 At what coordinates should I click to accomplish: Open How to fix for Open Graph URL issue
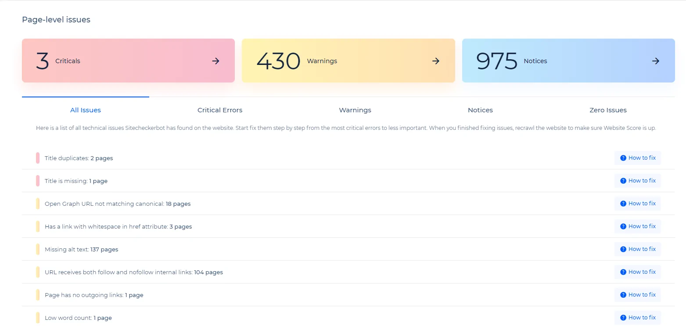click(637, 204)
